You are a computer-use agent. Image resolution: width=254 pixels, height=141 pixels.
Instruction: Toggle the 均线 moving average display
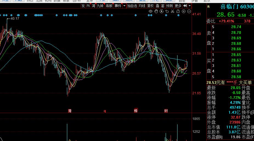(x=142, y=6)
